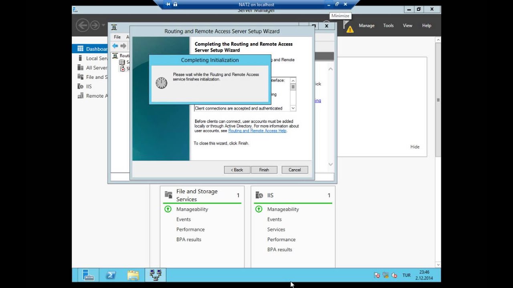The width and height of the screenshot is (513, 288).
Task: Open the notifications warning flag
Action: click(x=348, y=26)
